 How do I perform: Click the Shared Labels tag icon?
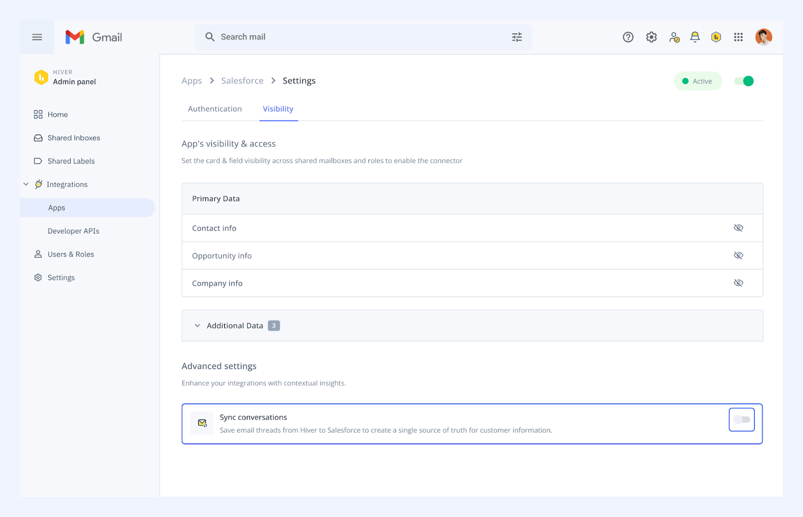click(38, 161)
